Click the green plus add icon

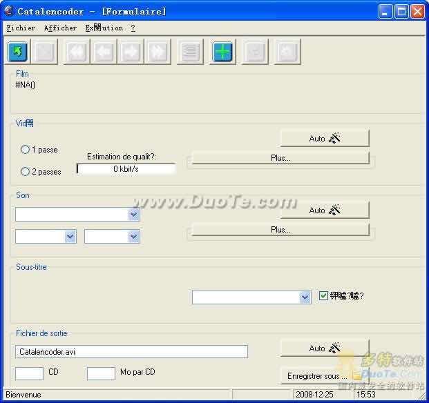[222, 51]
